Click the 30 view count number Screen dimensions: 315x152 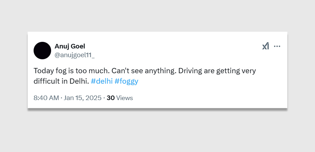coord(111,98)
